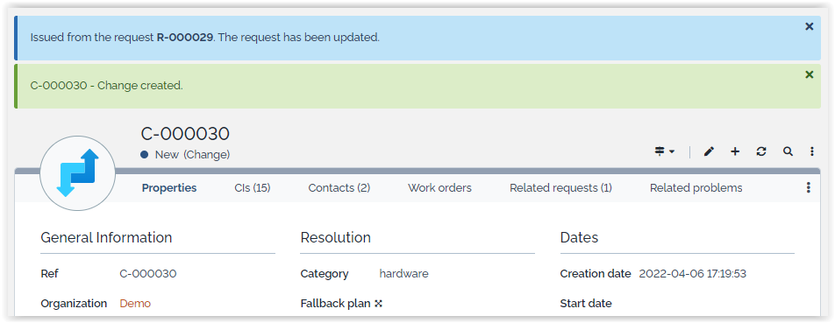
Task: Open the kebab menu beside search icon
Action: click(812, 152)
